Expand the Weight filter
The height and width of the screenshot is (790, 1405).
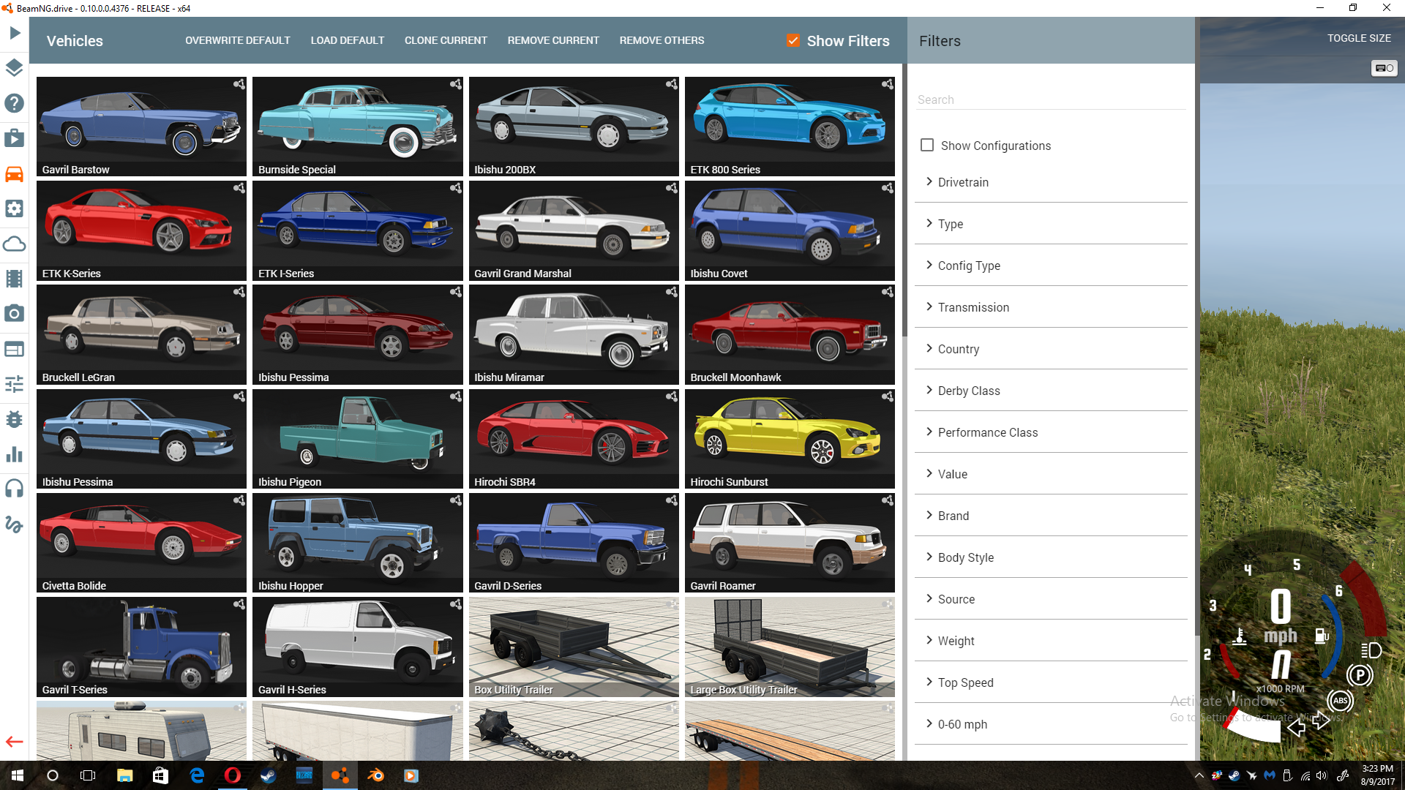point(1051,641)
